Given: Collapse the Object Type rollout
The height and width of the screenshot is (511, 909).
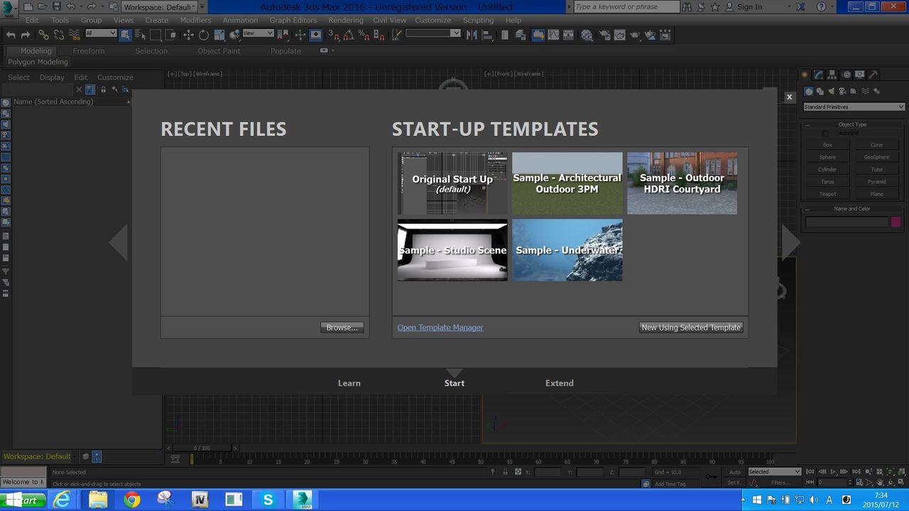Looking at the screenshot, I should pyautogui.click(x=852, y=125).
